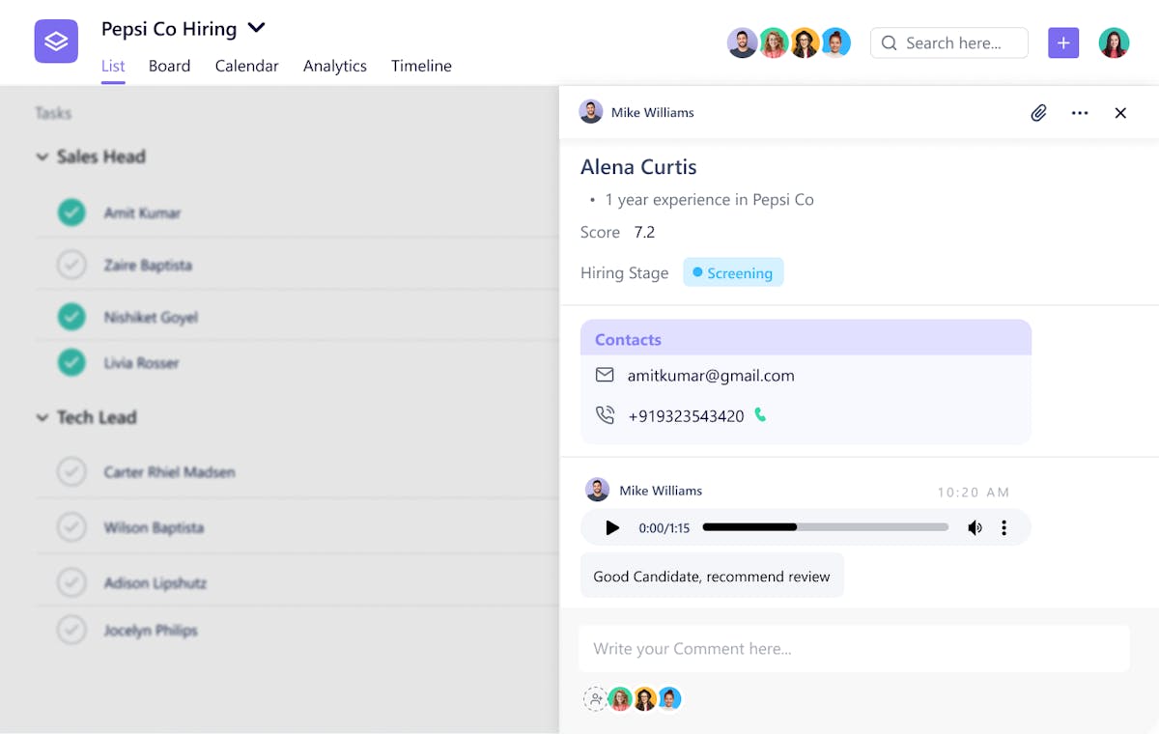Viewport: 1159px width, 734px height.
Task: Open the Pepsi Co Hiring project dropdown
Action: pyautogui.click(x=256, y=28)
